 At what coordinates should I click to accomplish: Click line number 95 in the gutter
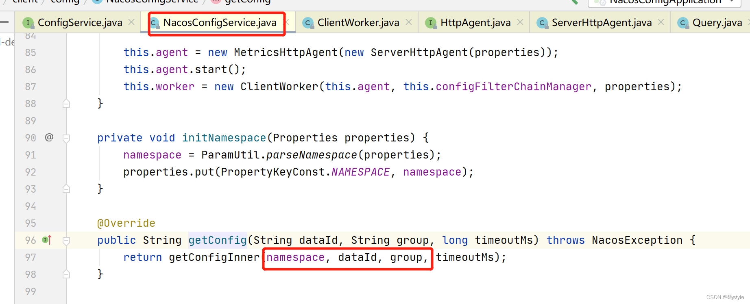pyautogui.click(x=31, y=223)
